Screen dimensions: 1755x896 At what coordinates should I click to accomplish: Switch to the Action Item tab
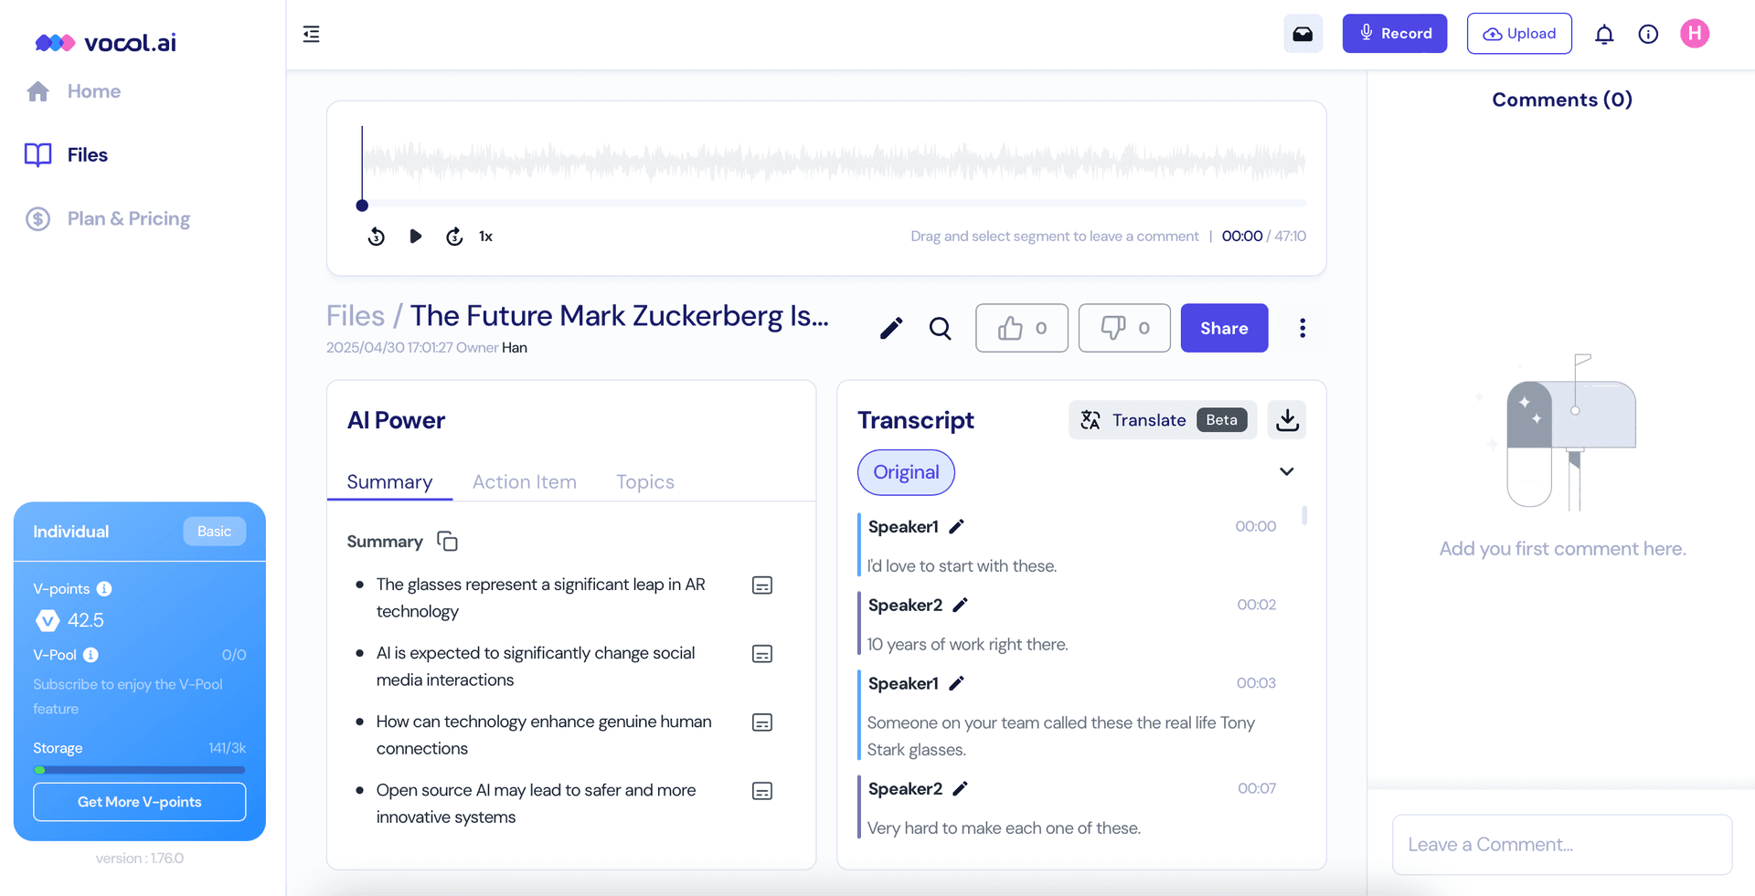tap(524, 482)
